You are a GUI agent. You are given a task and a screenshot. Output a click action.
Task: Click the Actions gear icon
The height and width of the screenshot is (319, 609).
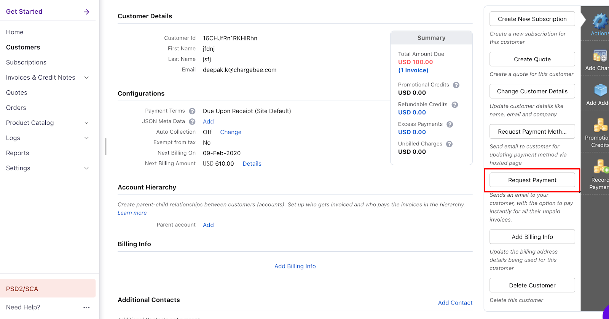pos(599,21)
